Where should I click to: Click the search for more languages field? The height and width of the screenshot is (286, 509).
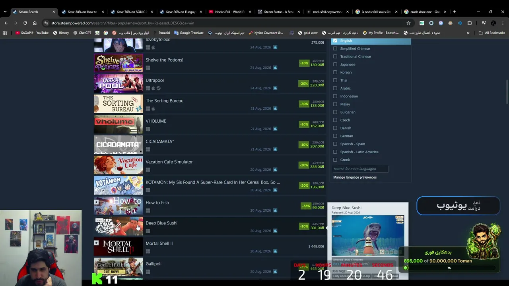(x=360, y=169)
